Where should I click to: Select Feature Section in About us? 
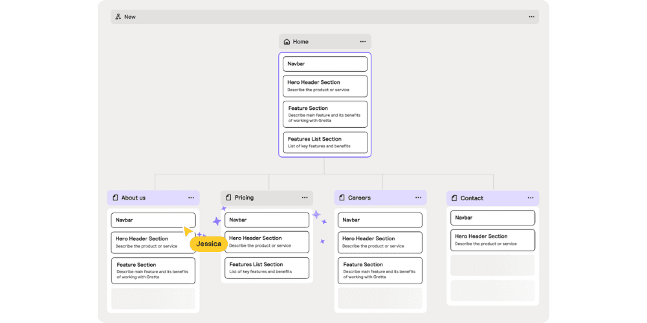click(153, 271)
